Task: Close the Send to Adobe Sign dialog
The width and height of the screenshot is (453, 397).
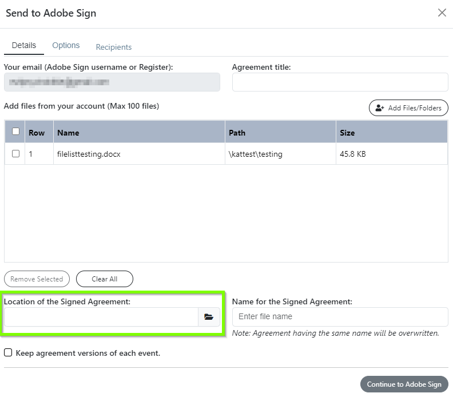Action: tap(442, 13)
